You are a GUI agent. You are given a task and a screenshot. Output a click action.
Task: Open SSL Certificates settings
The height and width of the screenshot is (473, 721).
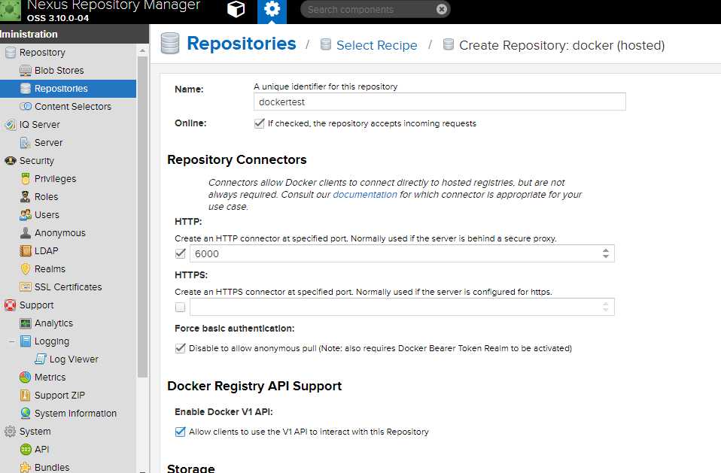point(68,287)
